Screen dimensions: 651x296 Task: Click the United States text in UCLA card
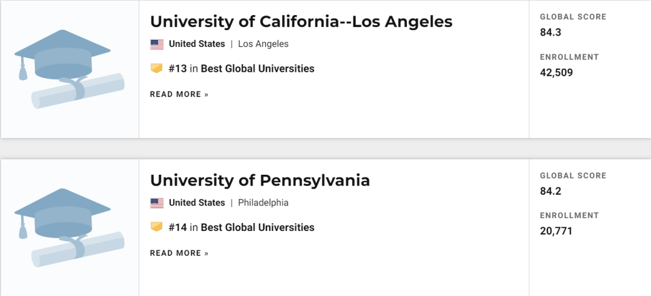[197, 44]
